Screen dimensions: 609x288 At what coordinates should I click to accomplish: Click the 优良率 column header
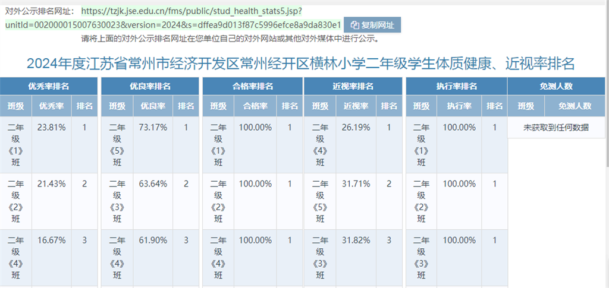tap(153, 106)
